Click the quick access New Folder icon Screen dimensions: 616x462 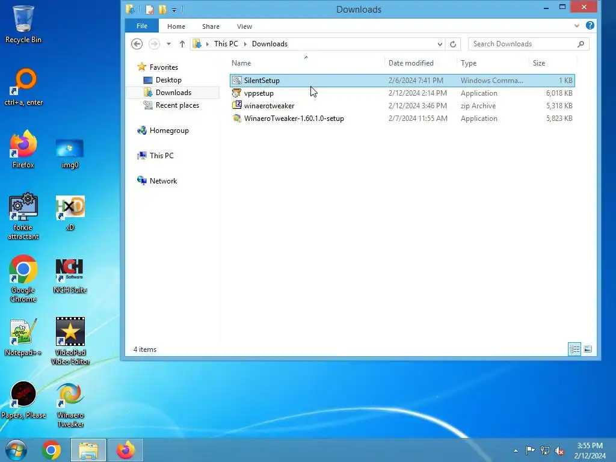pos(162,9)
